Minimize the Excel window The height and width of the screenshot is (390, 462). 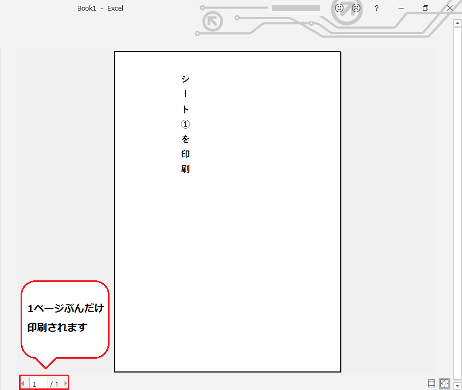click(401, 8)
